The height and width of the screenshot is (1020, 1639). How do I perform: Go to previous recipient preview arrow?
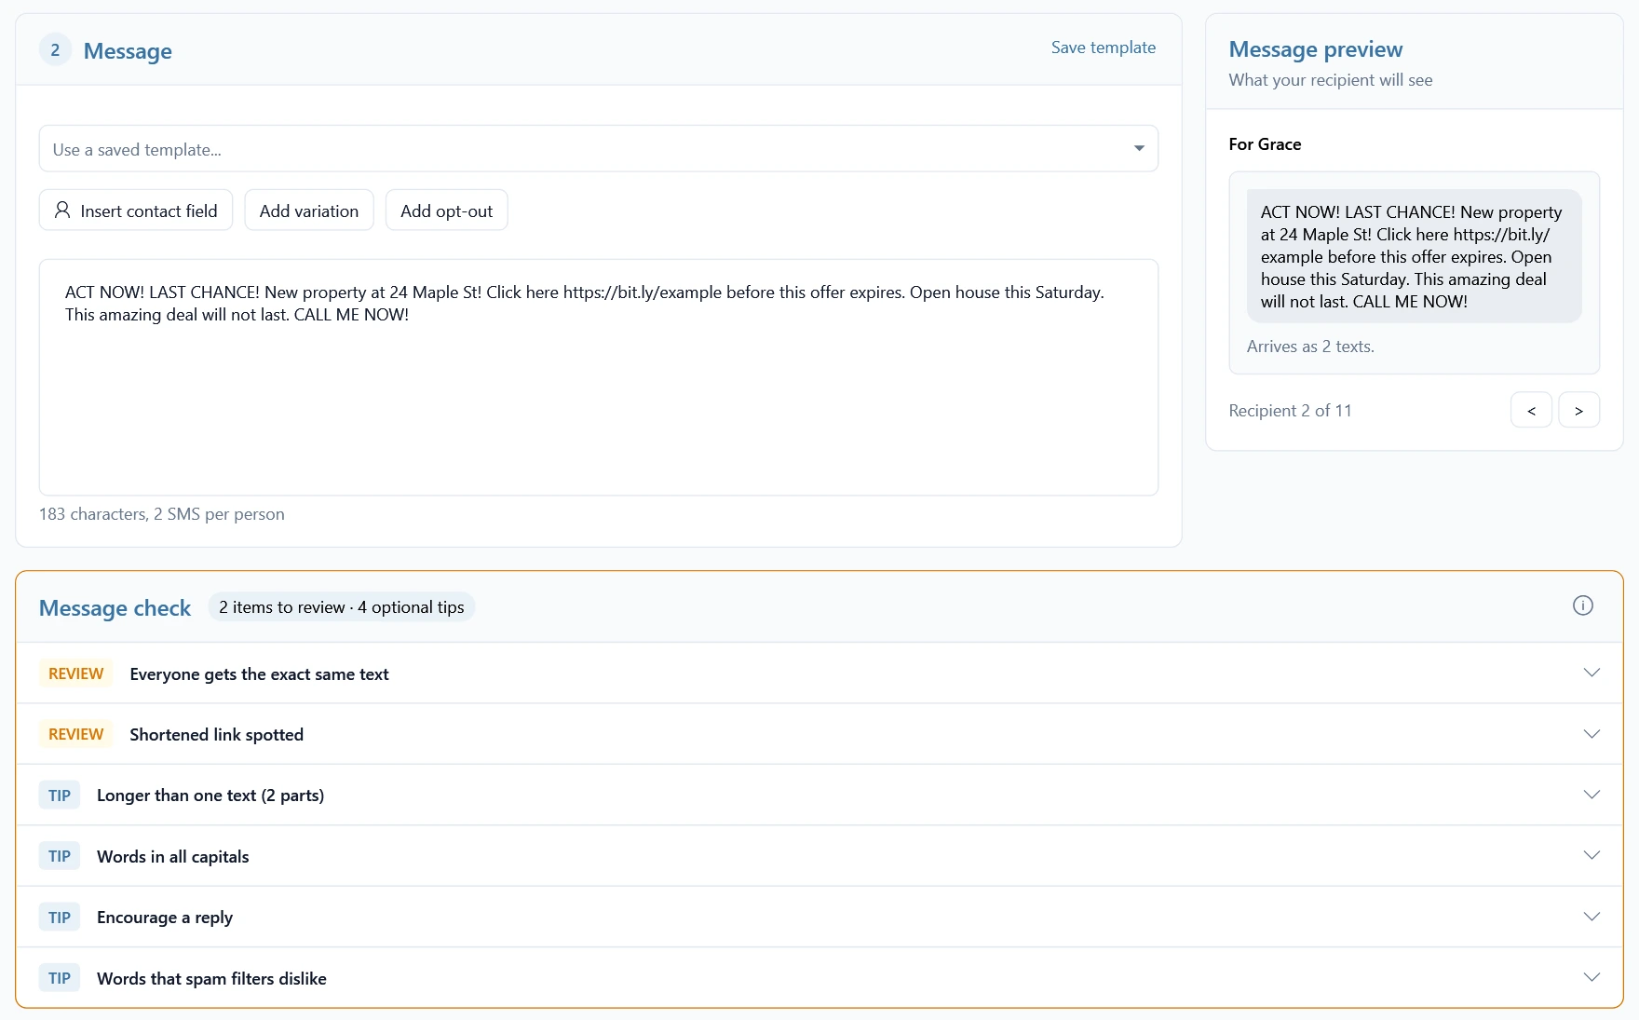(x=1531, y=410)
